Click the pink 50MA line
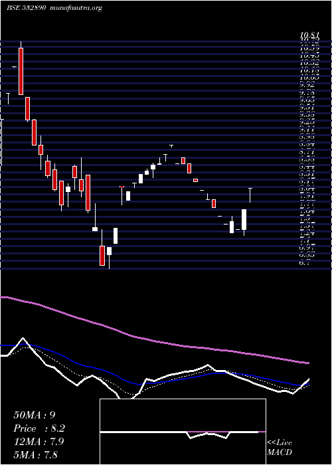Image resolution: width=332 pixels, height=465 pixels. coord(154,340)
